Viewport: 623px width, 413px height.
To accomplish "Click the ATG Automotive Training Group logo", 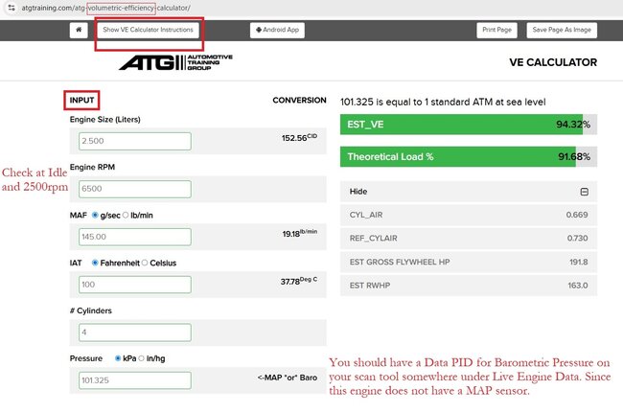I will pyautogui.click(x=176, y=62).
